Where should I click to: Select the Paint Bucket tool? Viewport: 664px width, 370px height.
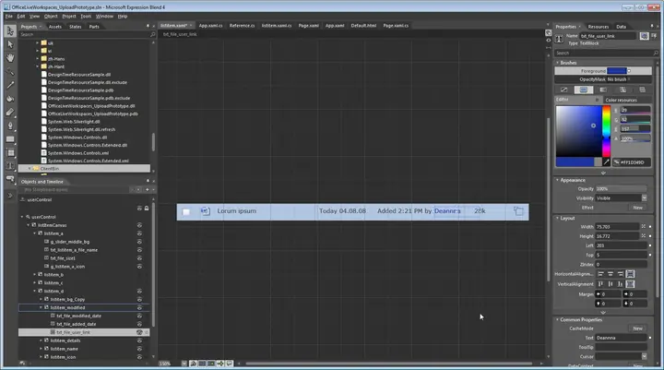coord(10,99)
